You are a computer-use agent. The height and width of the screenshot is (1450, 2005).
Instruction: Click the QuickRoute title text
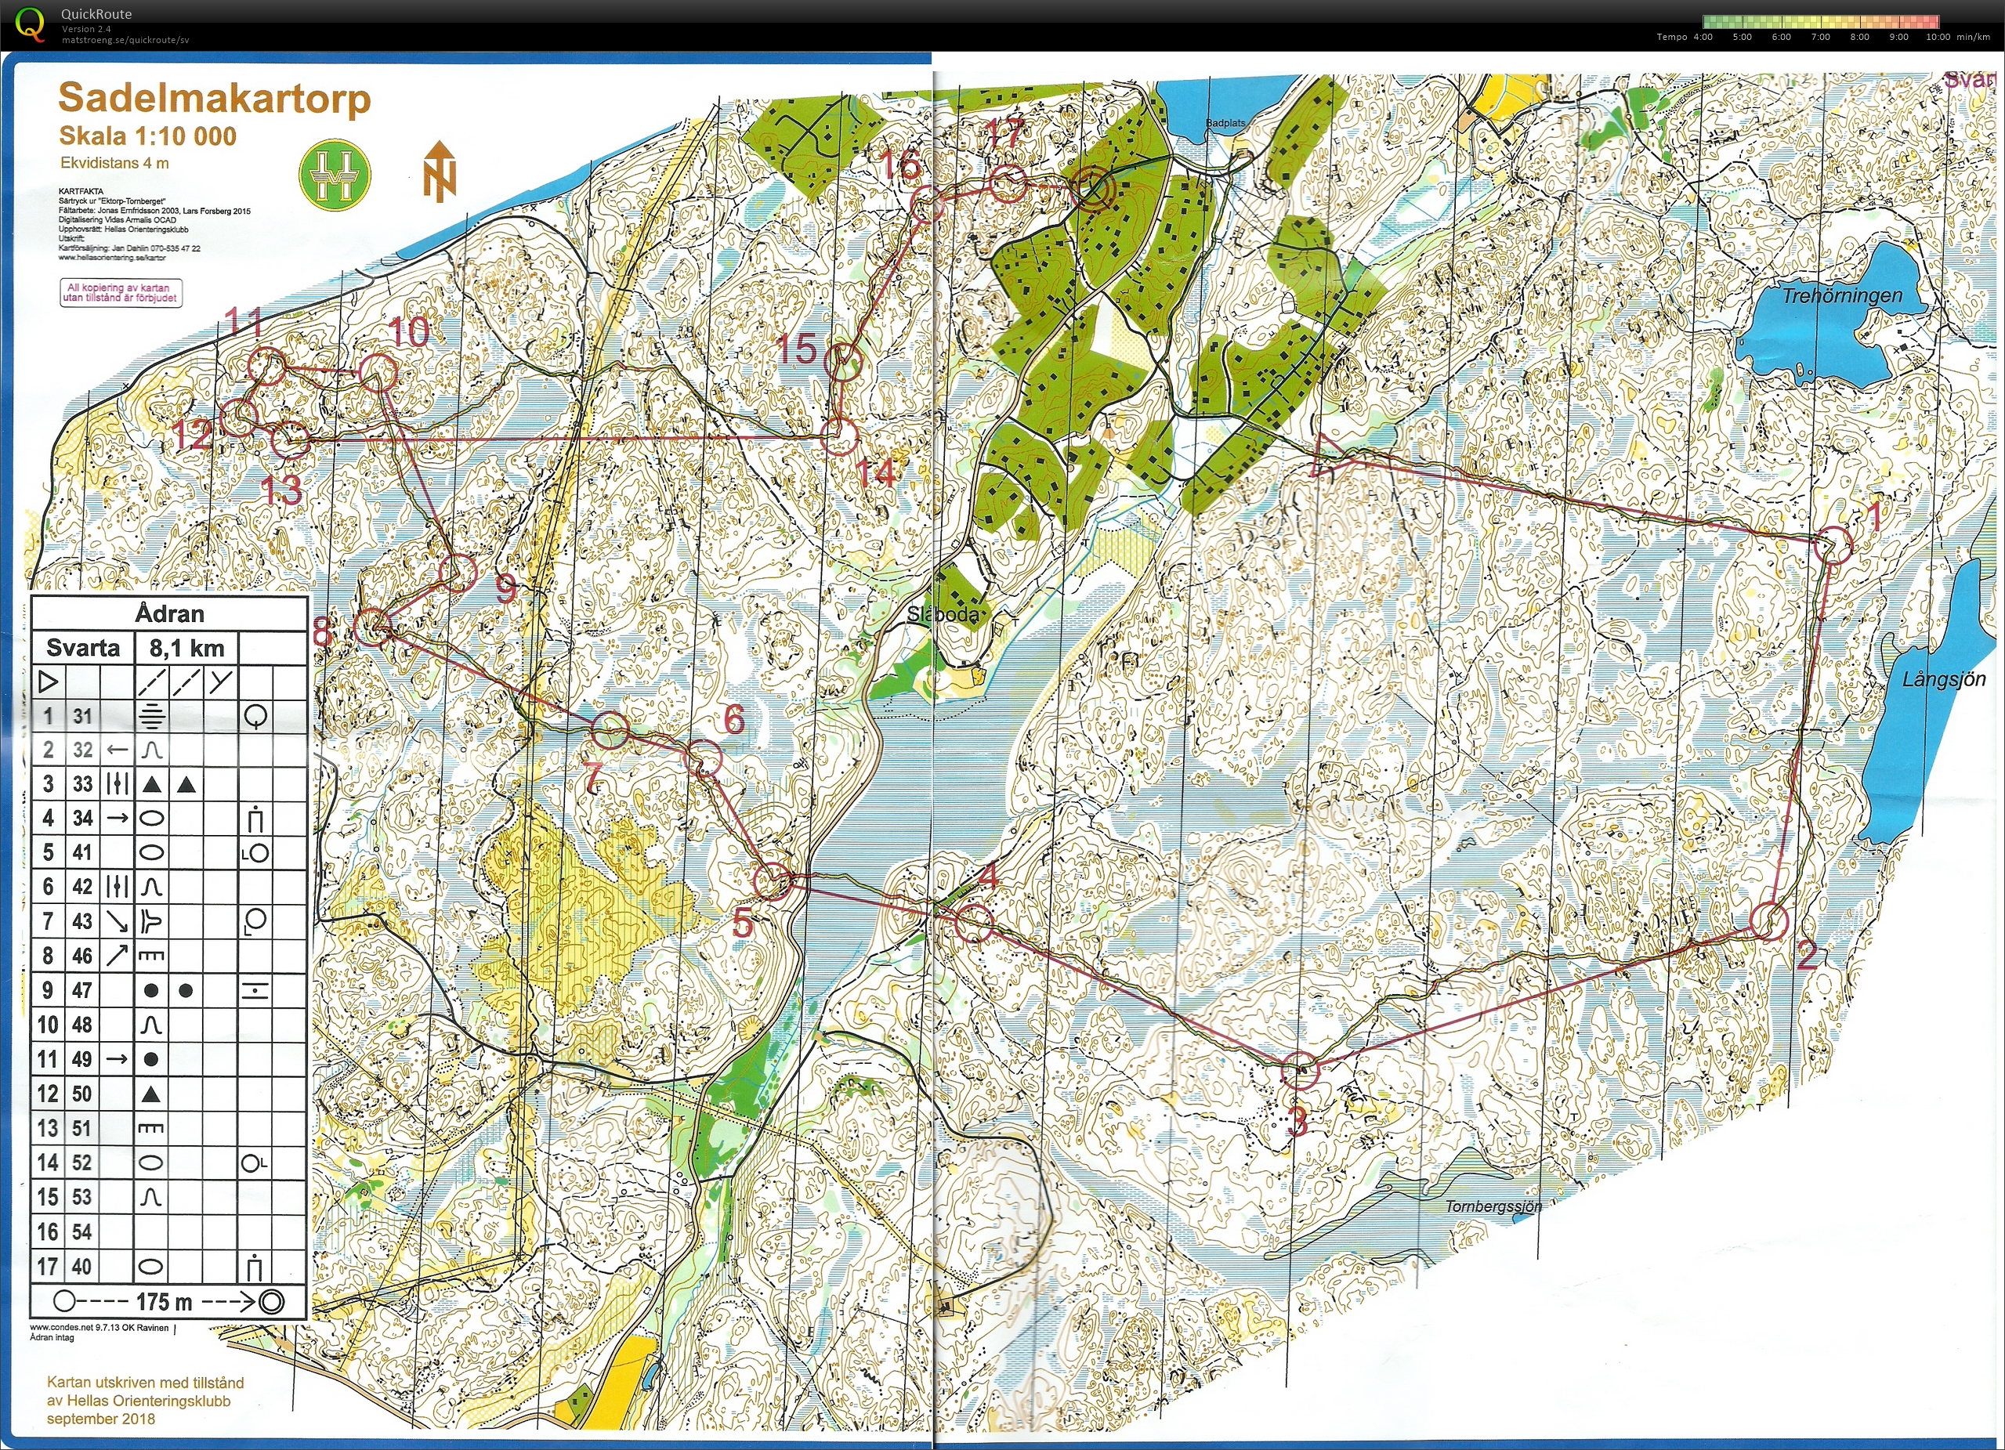tap(96, 14)
